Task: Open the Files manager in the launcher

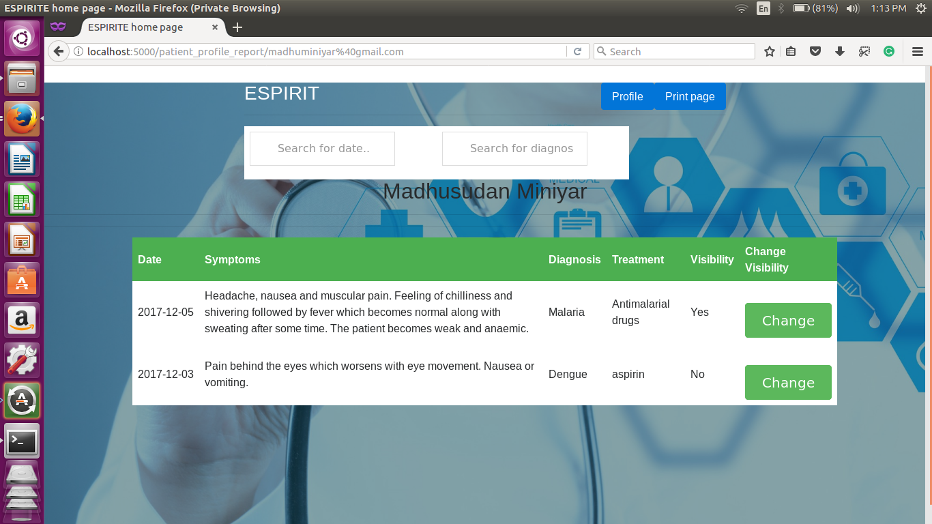Action: coord(23,79)
